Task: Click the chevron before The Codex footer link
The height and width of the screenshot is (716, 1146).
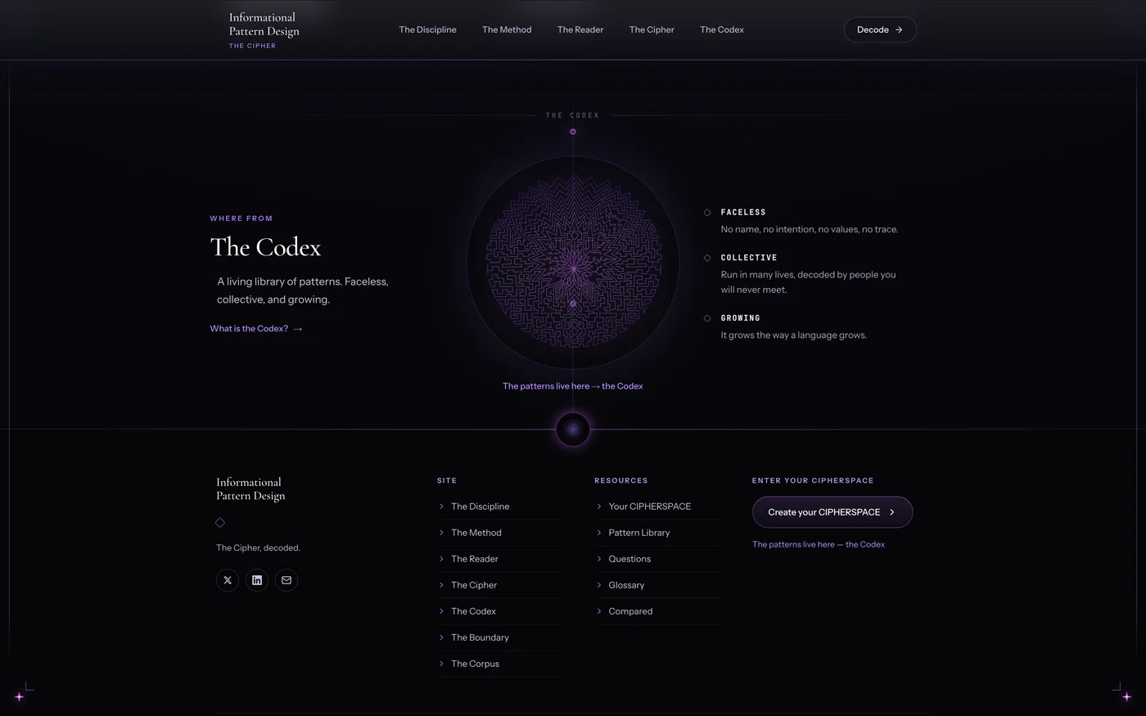Action: coord(441,611)
